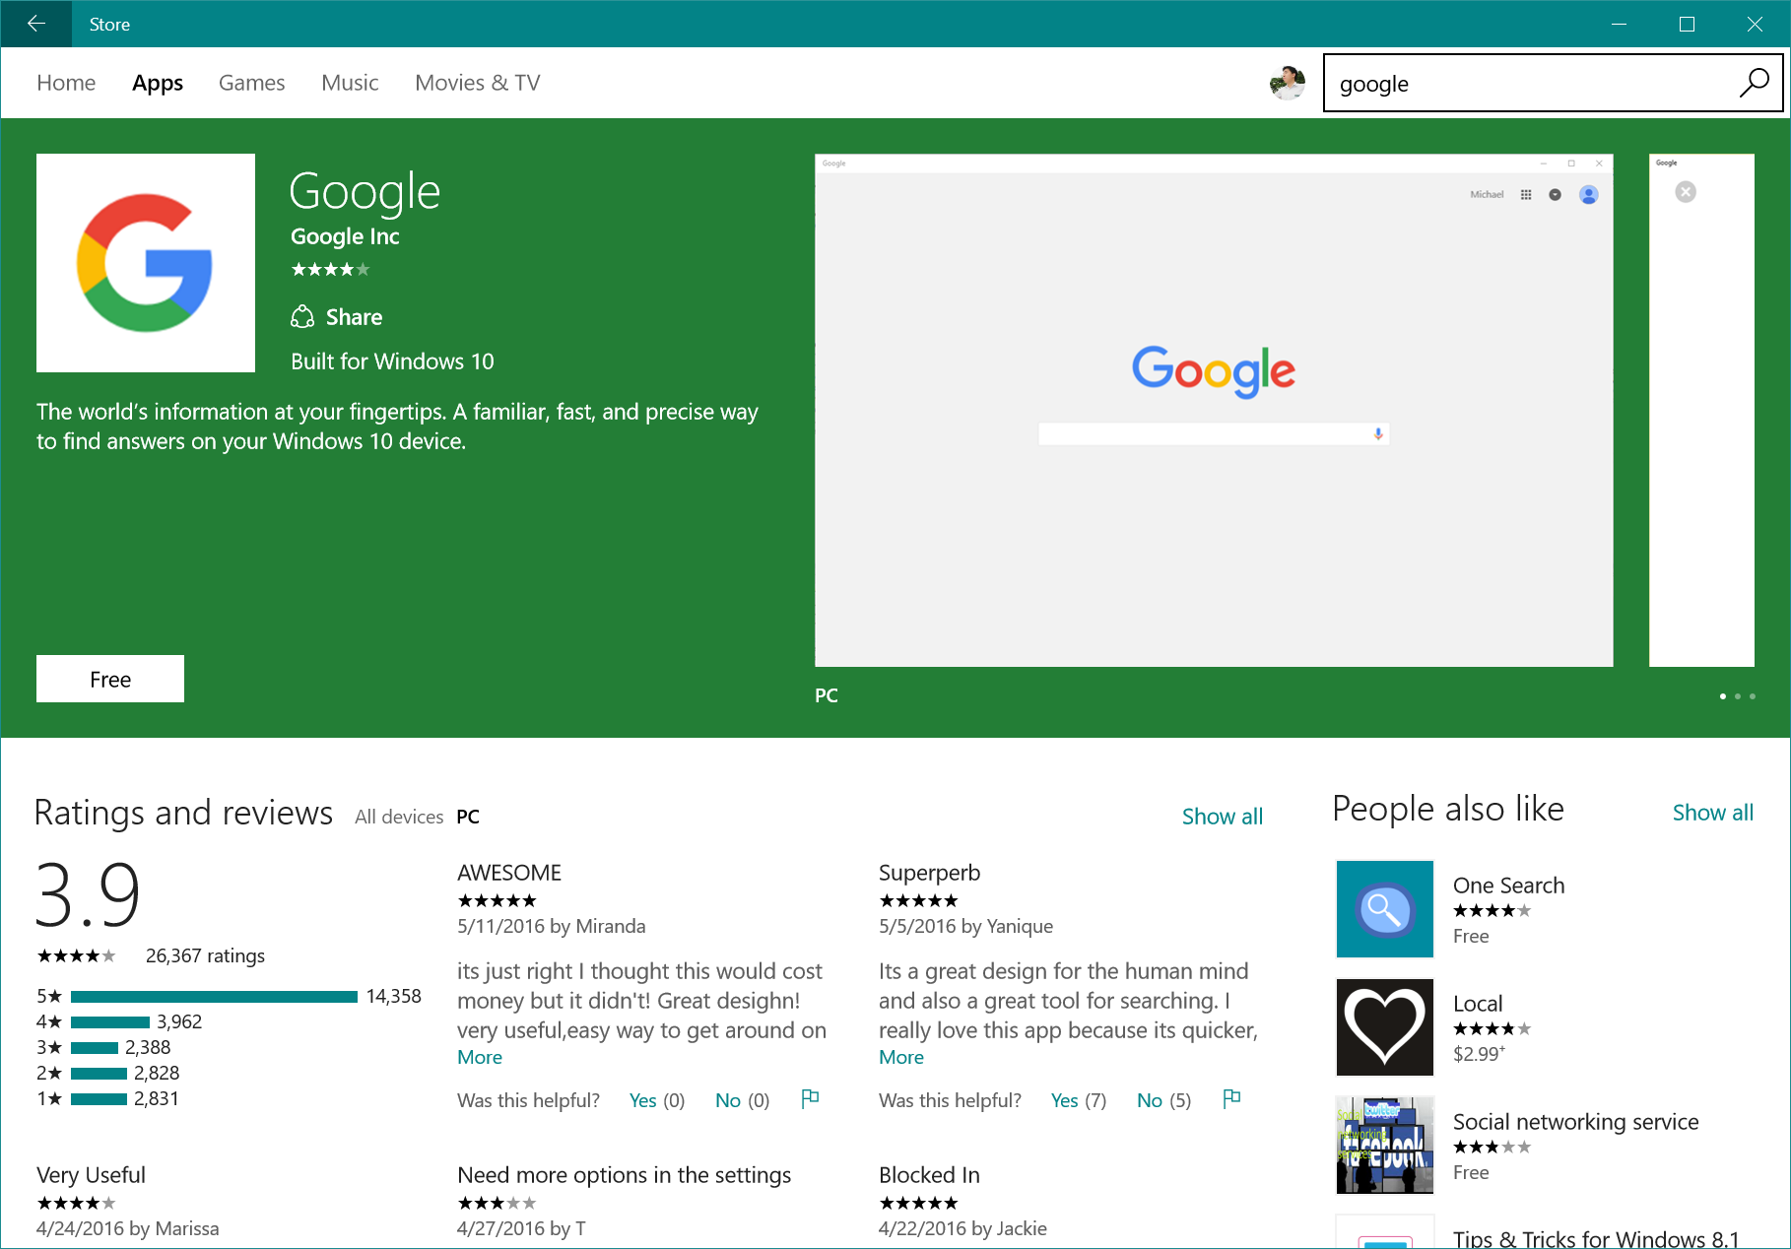Click the 4-star rating bar
The image size is (1791, 1249).
(x=110, y=1022)
